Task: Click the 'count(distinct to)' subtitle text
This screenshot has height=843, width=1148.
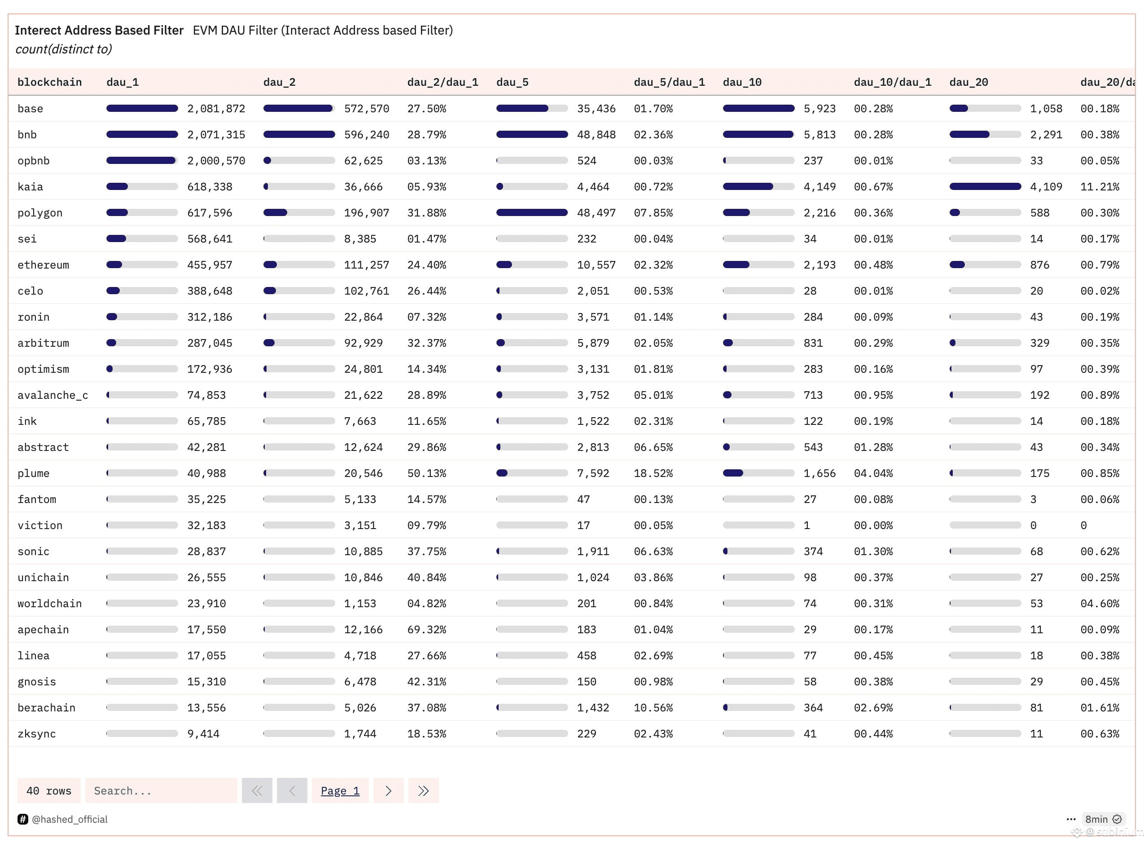Action: [x=64, y=49]
